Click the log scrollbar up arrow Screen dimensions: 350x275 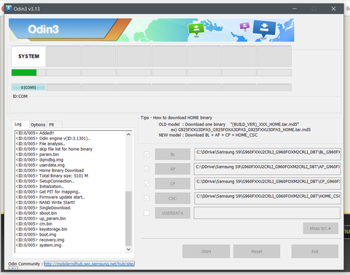pos(128,134)
